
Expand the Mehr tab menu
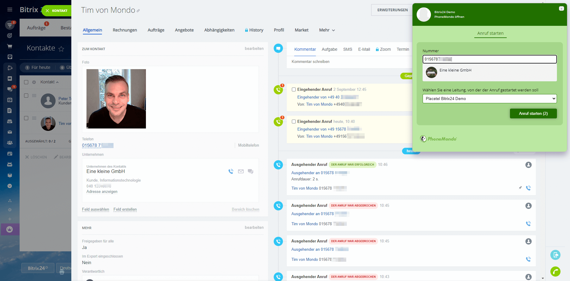(x=327, y=30)
